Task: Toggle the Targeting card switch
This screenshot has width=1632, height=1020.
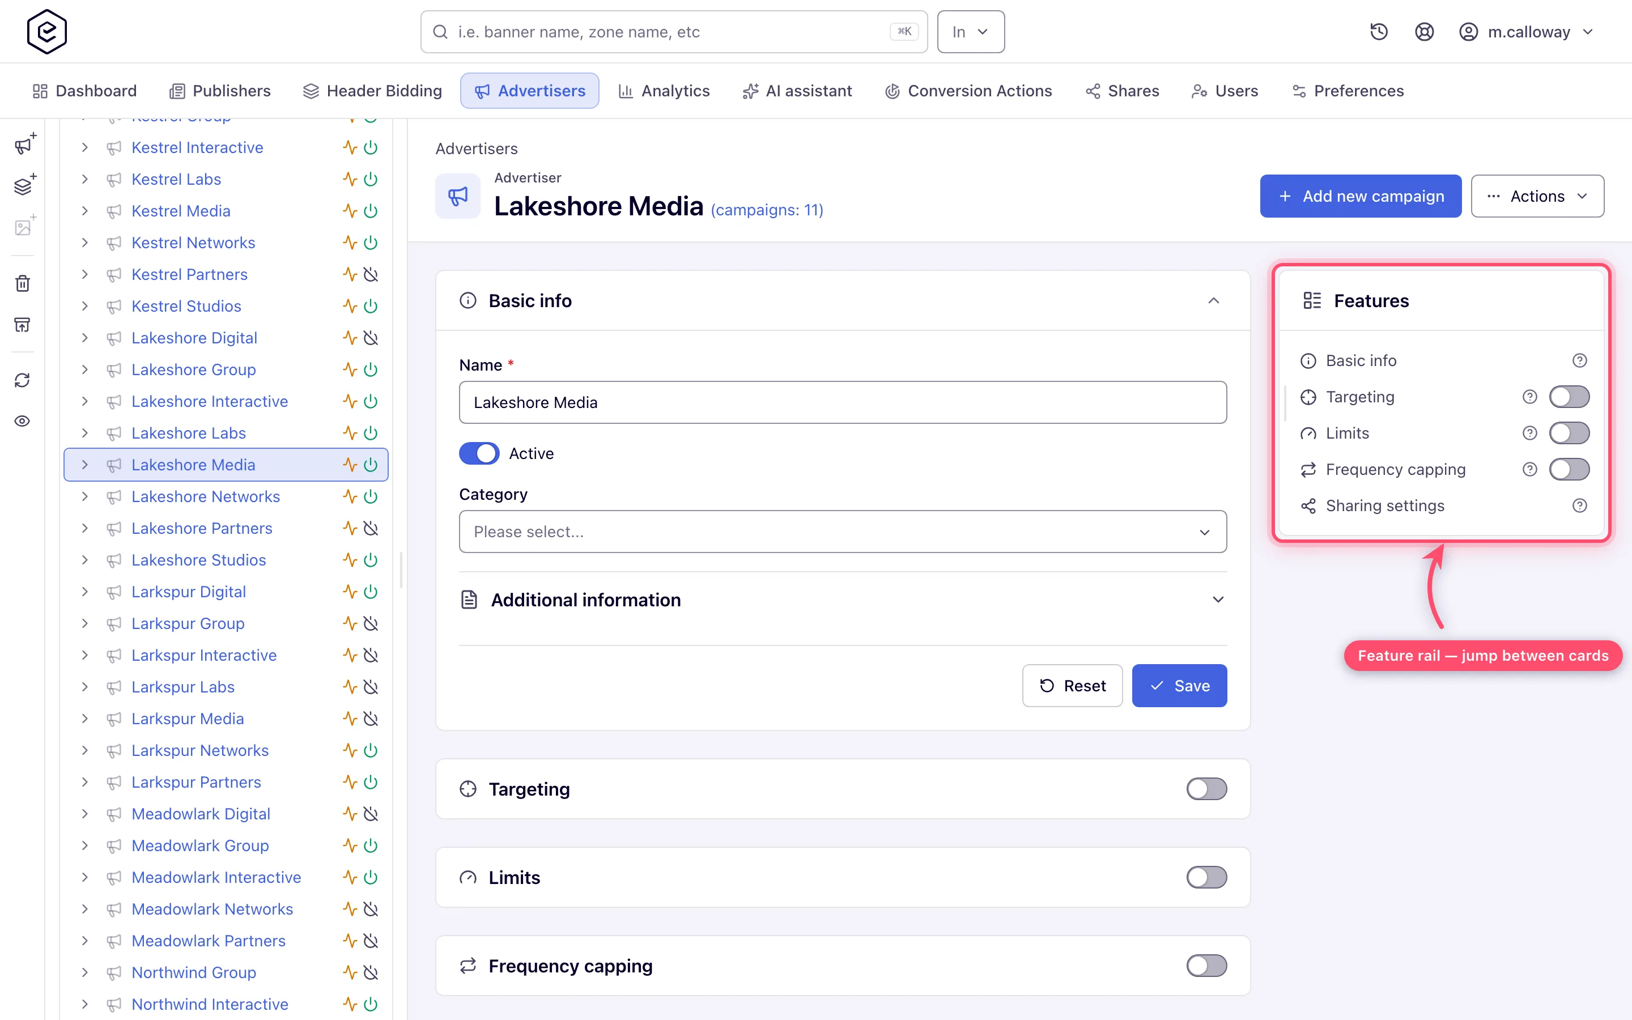Action: [1206, 789]
